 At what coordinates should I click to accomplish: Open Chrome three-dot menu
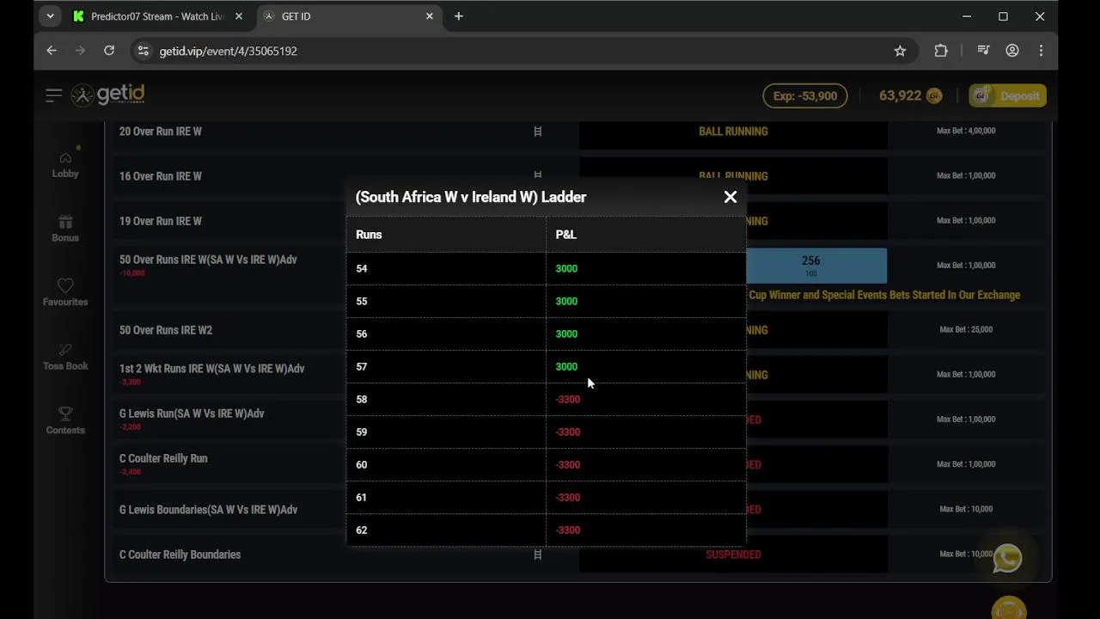pyautogui.click(x=1041, y=51)
